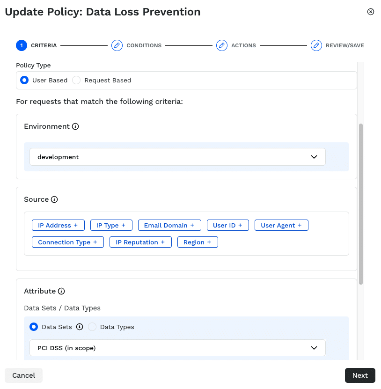Expand the PCI DSS (in scope) dropdown
The height and width of the screenshot is (389, 381).
click(177, 348)
